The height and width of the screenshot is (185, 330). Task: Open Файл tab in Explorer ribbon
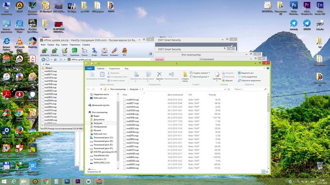click(90, 68)
